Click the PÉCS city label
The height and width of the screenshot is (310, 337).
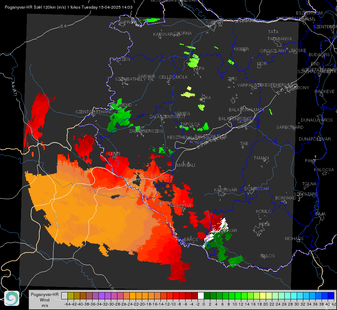click(264, 224)
